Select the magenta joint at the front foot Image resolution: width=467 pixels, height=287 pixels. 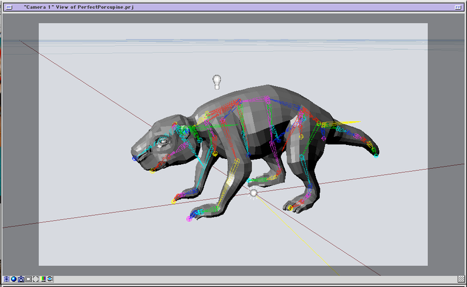(x=189, y=219)
